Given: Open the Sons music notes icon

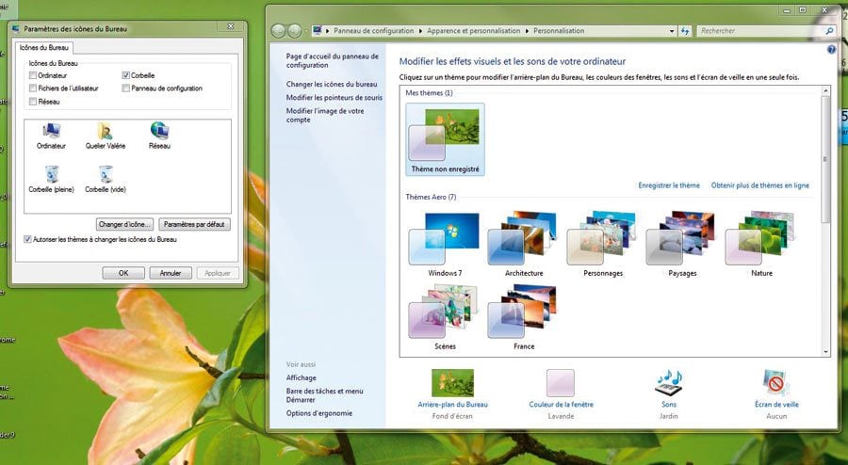Looking at the screenshot, I should (669, 382).
